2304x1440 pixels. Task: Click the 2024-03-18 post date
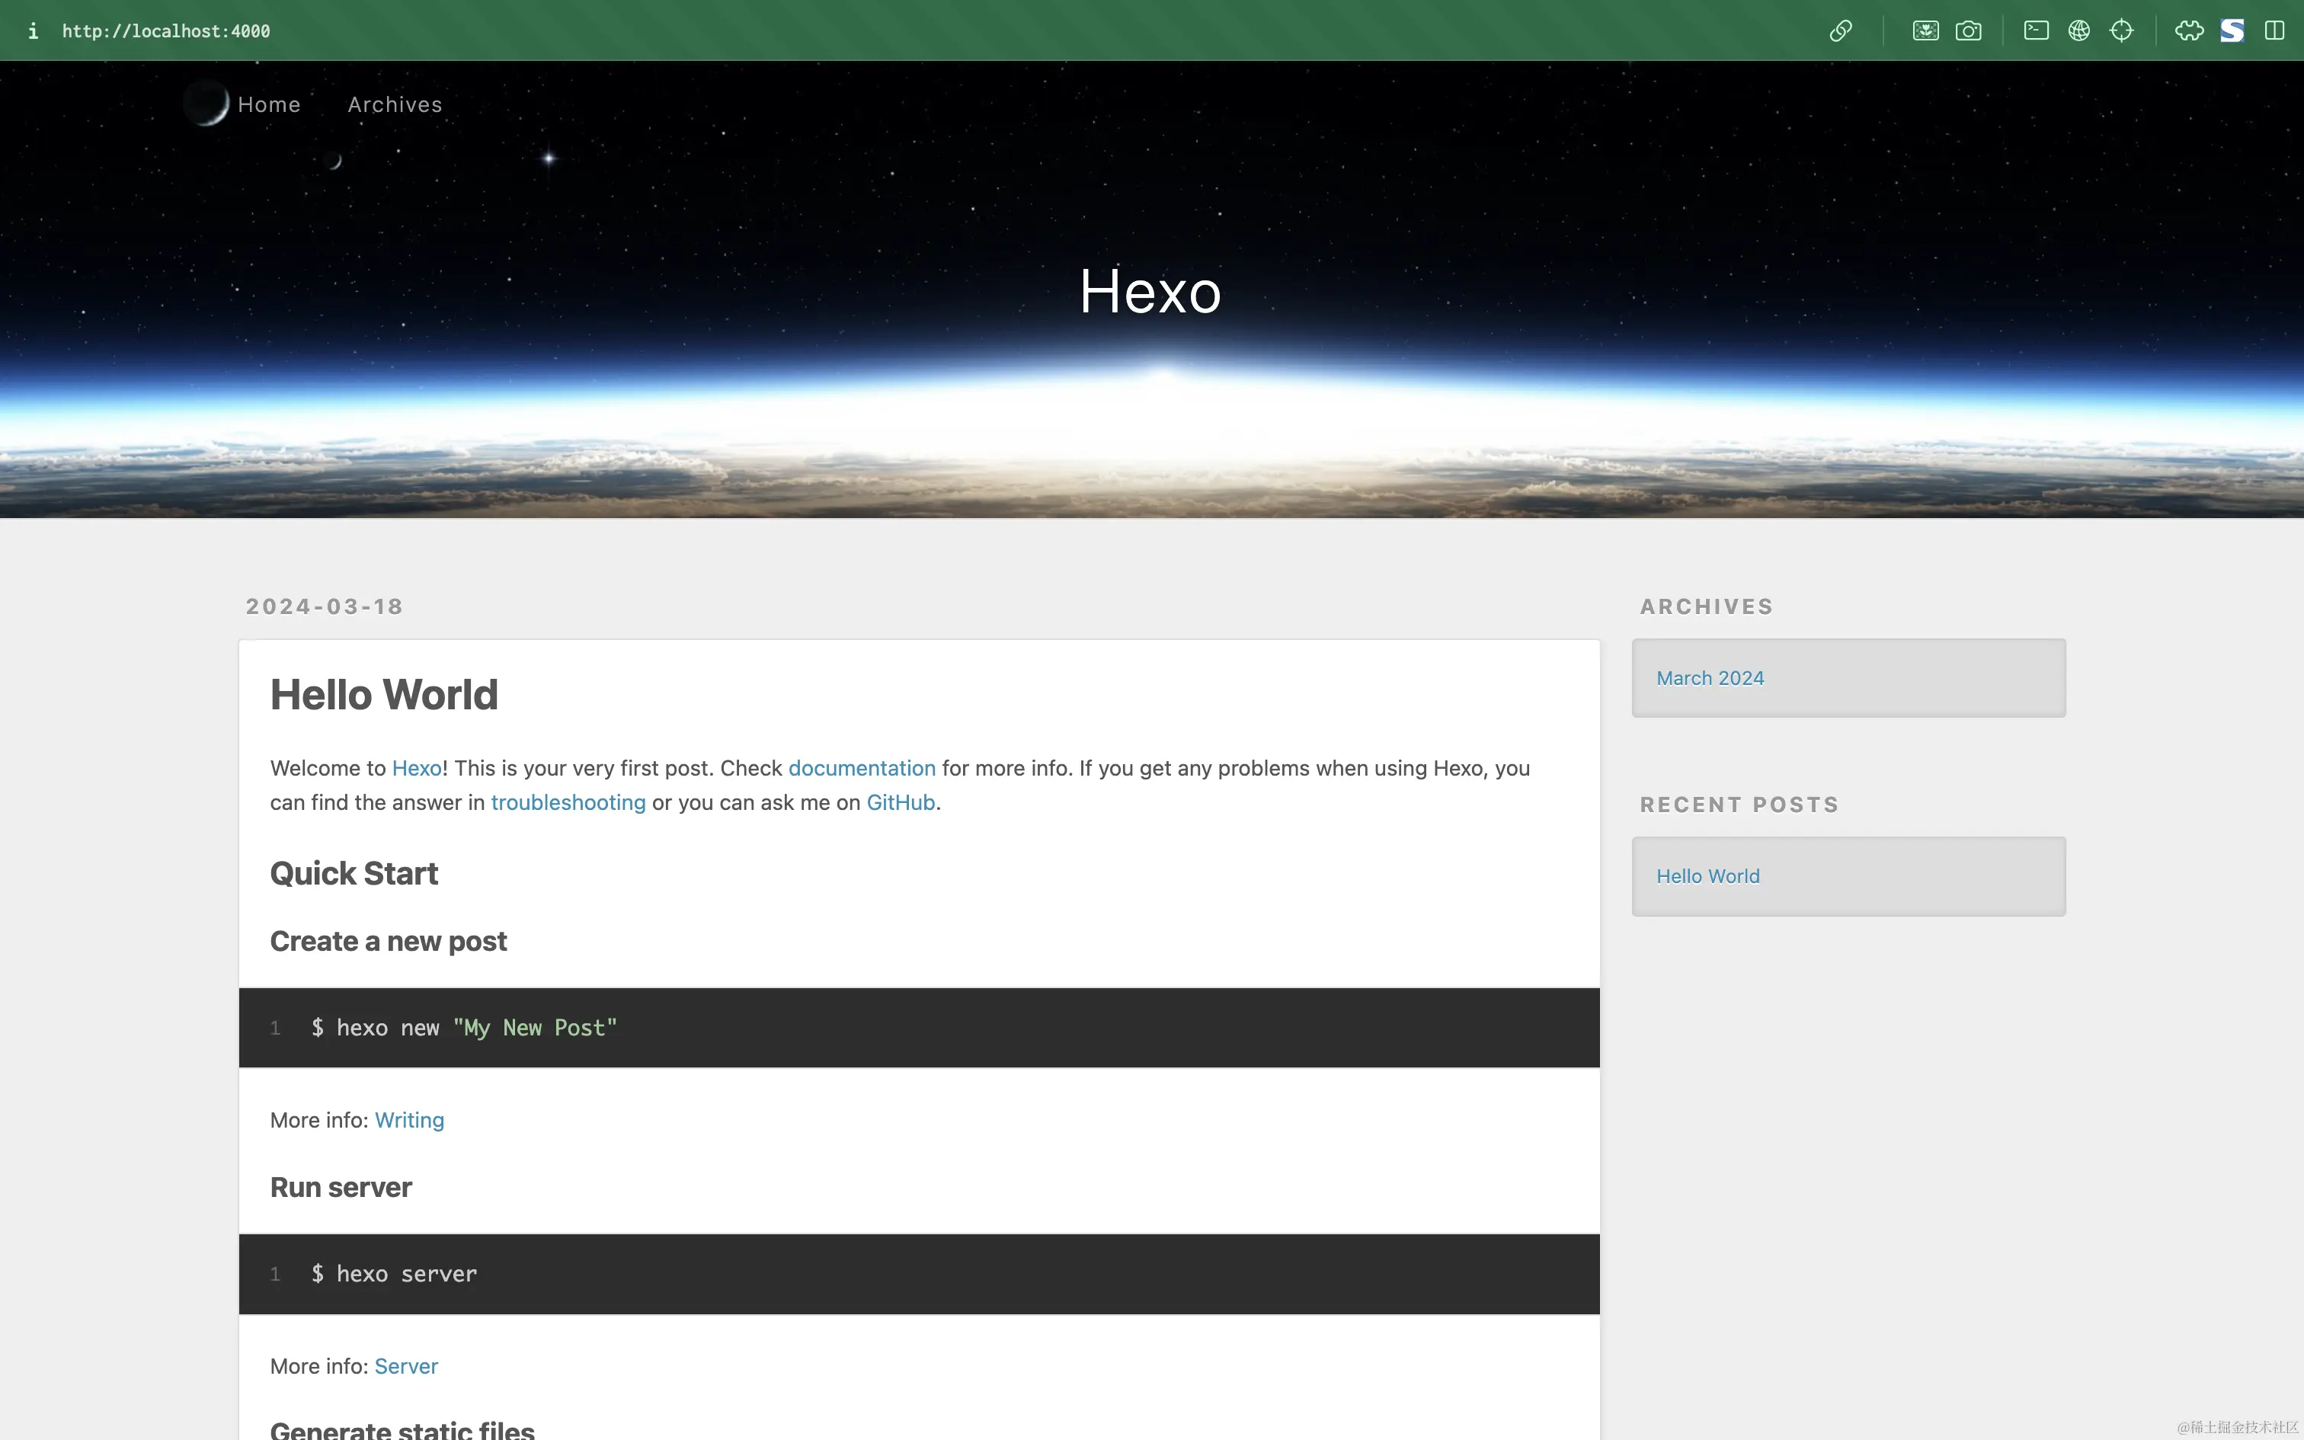pos(325,606)
